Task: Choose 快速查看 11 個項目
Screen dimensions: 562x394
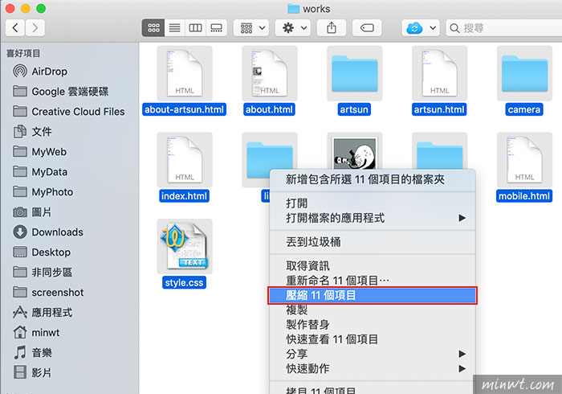Action: coord(372,339)
